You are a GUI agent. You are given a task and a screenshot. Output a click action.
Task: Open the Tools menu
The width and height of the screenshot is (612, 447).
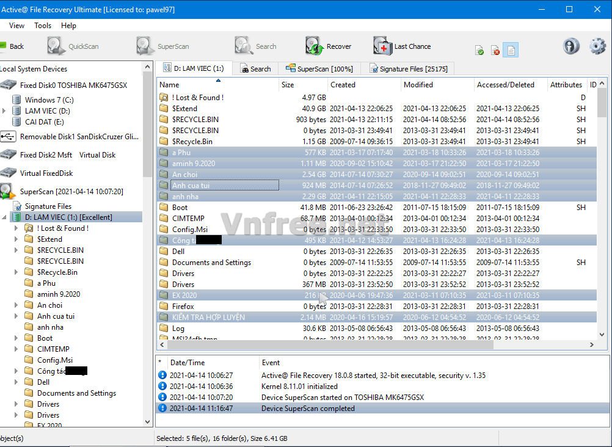[43, 26]
